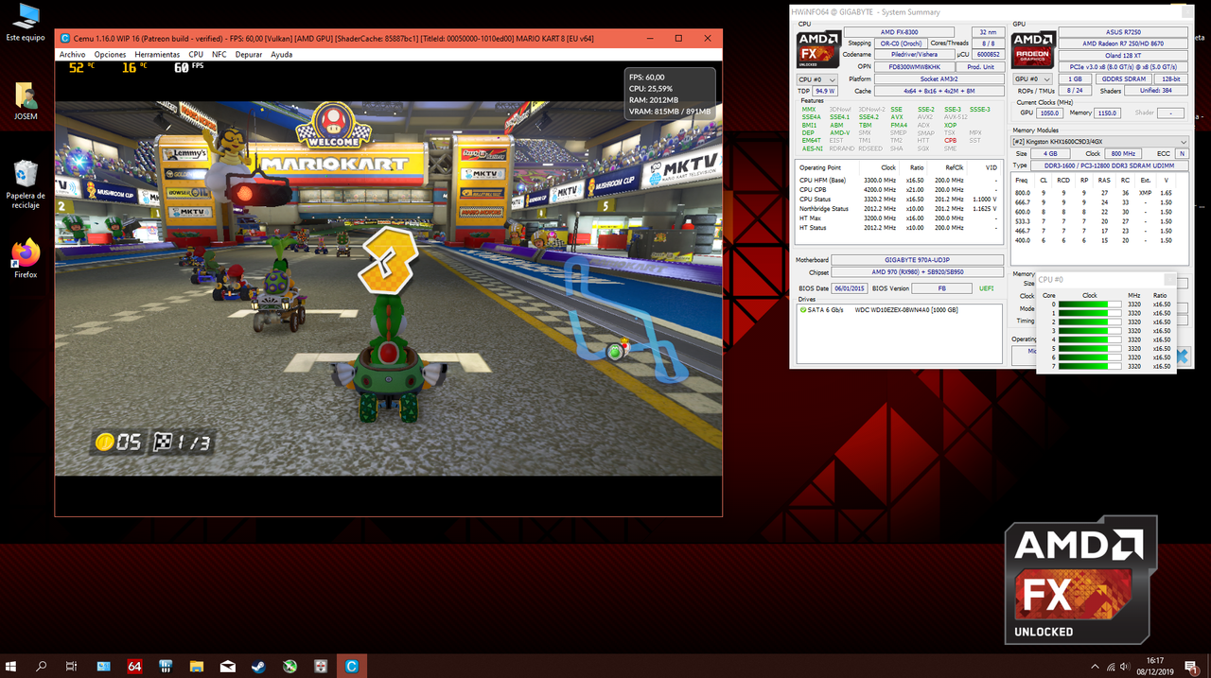Click the Core 4 clock bar
This screenshot has height=678, width=1211.
[x=1089, y=339]
